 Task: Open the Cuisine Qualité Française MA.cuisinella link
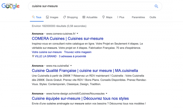coord(85,71)
